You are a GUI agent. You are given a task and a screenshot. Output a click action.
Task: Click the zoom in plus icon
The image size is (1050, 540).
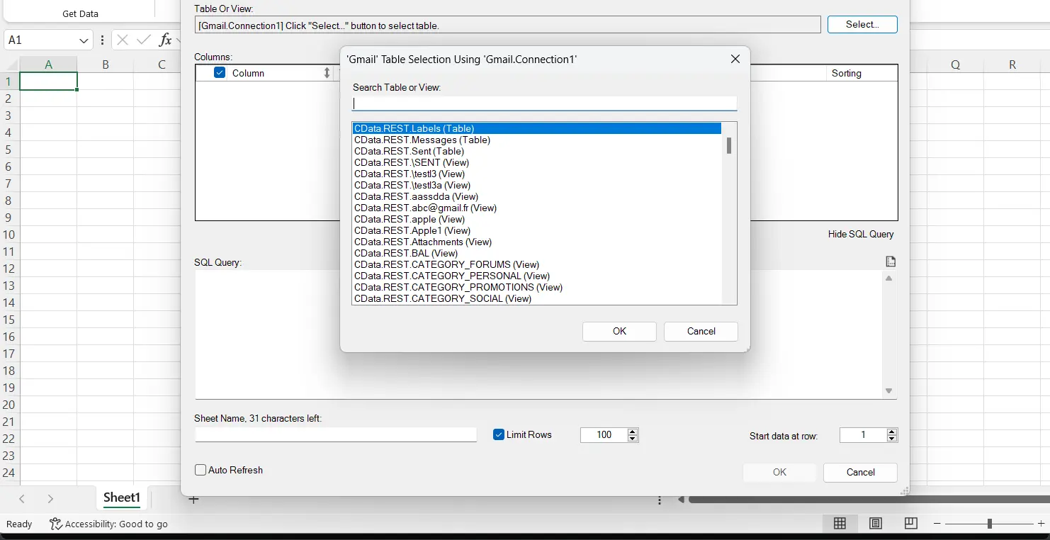click(x=1041, y=524)
